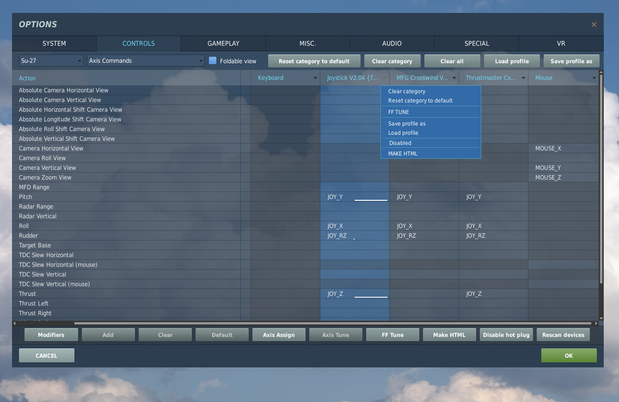Click the down arrow of vertical scrollbar
The height and width of the screenshot is (402, 619).
(x=601, y=318)
